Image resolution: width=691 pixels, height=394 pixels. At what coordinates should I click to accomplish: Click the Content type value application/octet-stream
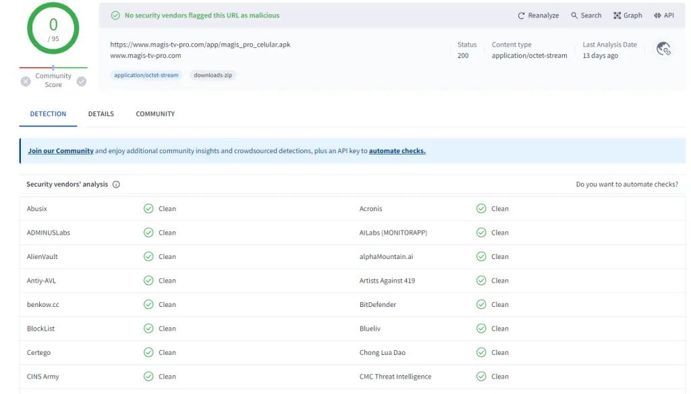coord(529,55)
